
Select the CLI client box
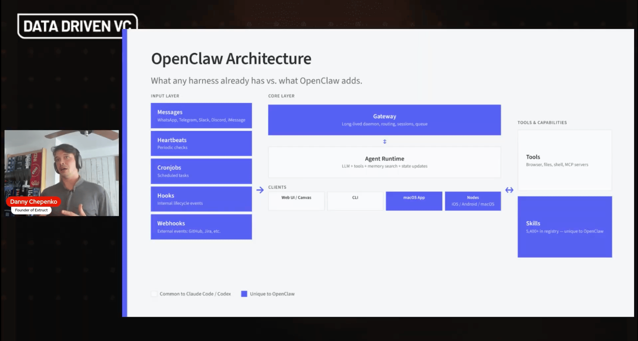coord(355,201)
